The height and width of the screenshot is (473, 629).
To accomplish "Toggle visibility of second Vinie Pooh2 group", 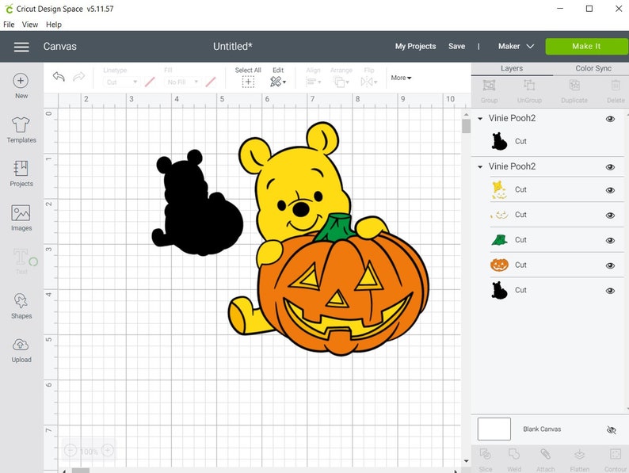I will pyautogui.click(x=610, y=167).
